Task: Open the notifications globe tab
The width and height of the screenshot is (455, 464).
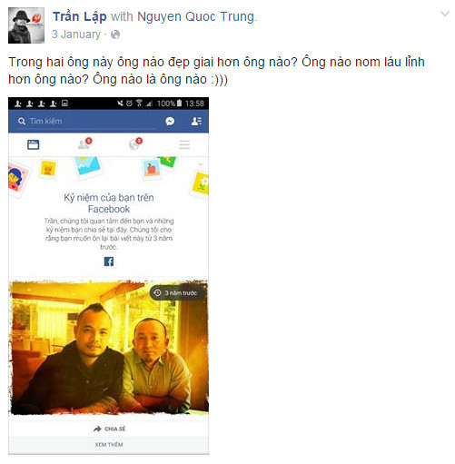Action: (135, 143)
